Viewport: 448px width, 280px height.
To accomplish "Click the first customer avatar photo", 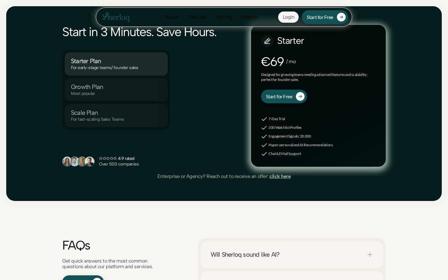I will point(67,161).
